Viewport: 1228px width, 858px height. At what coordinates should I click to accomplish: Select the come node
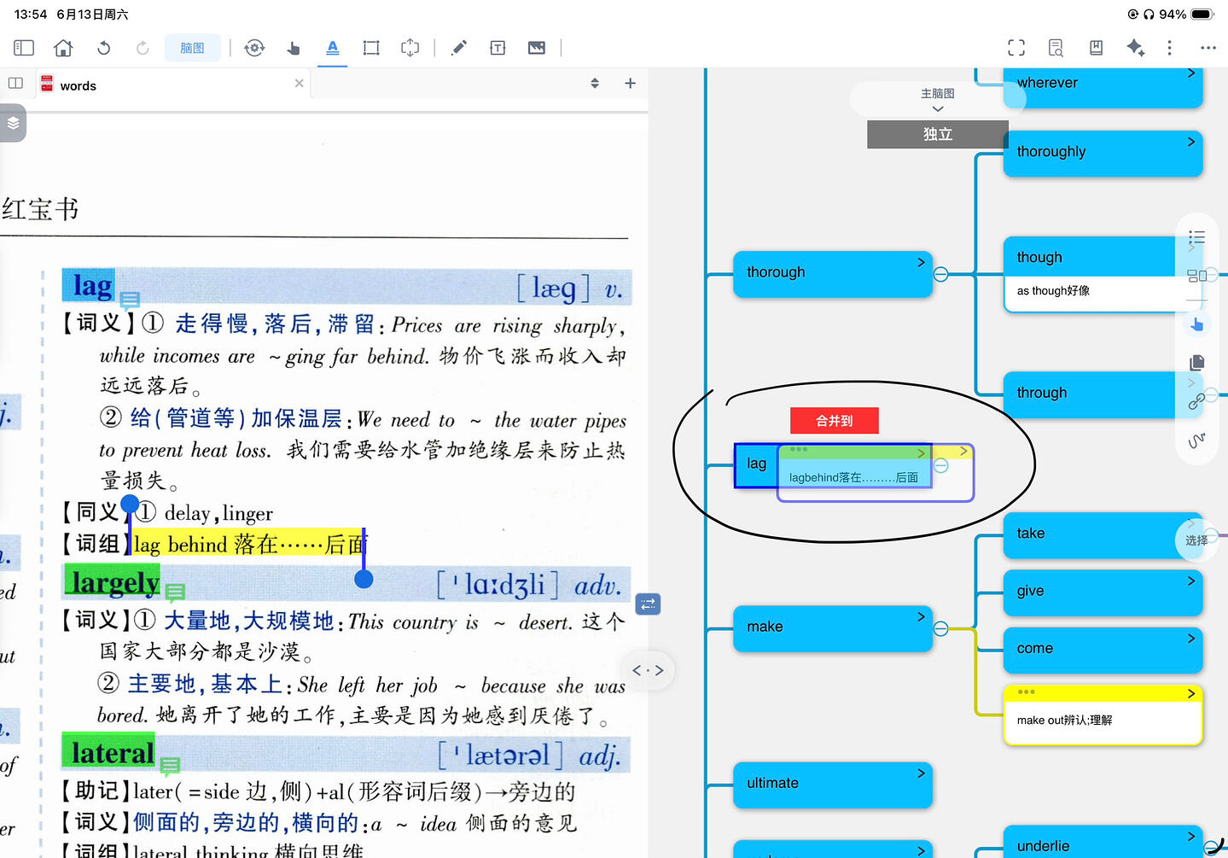coord(1103,650)
